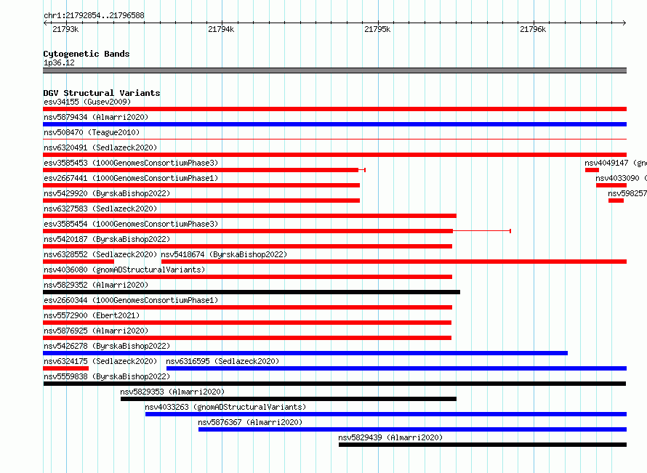This screenshot has width=647, height=473.
Task: Open esv3585453 (1000GenomesConsortiumPhase3) label
Action: pos(131,163)
